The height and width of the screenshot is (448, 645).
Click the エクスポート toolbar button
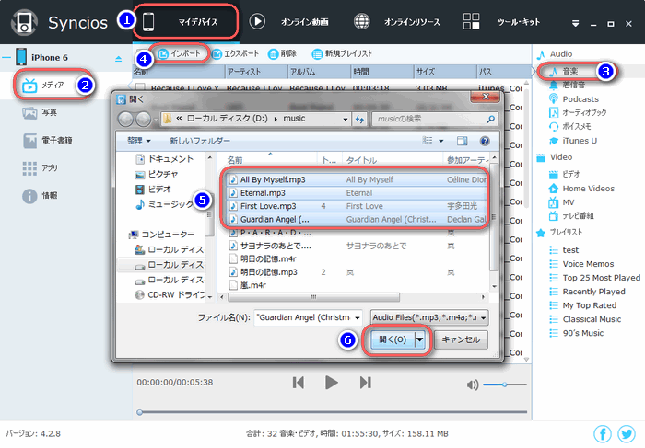235,53
